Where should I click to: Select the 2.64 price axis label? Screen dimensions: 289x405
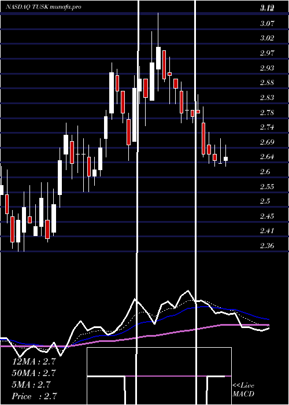pos(267,157)
